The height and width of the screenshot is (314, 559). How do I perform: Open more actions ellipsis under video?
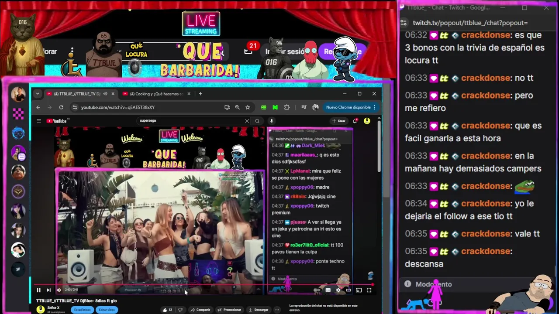277,310
